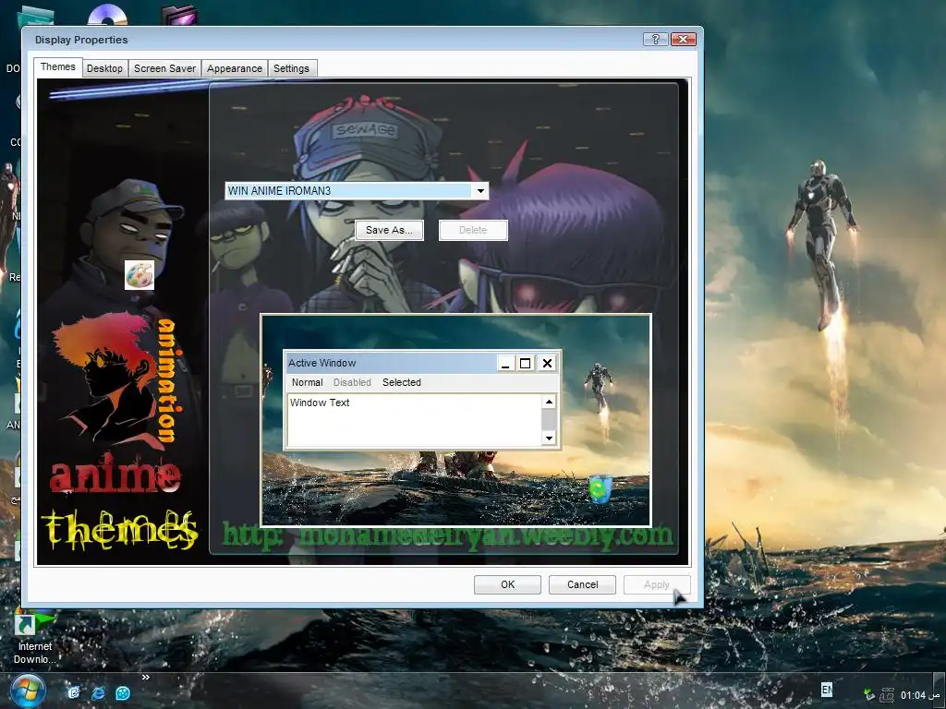
Task: Switch to the Desktop tab
Action: 104,68
